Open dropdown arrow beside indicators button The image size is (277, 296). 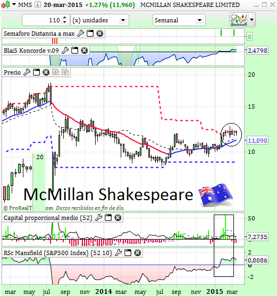pos(252,20)
